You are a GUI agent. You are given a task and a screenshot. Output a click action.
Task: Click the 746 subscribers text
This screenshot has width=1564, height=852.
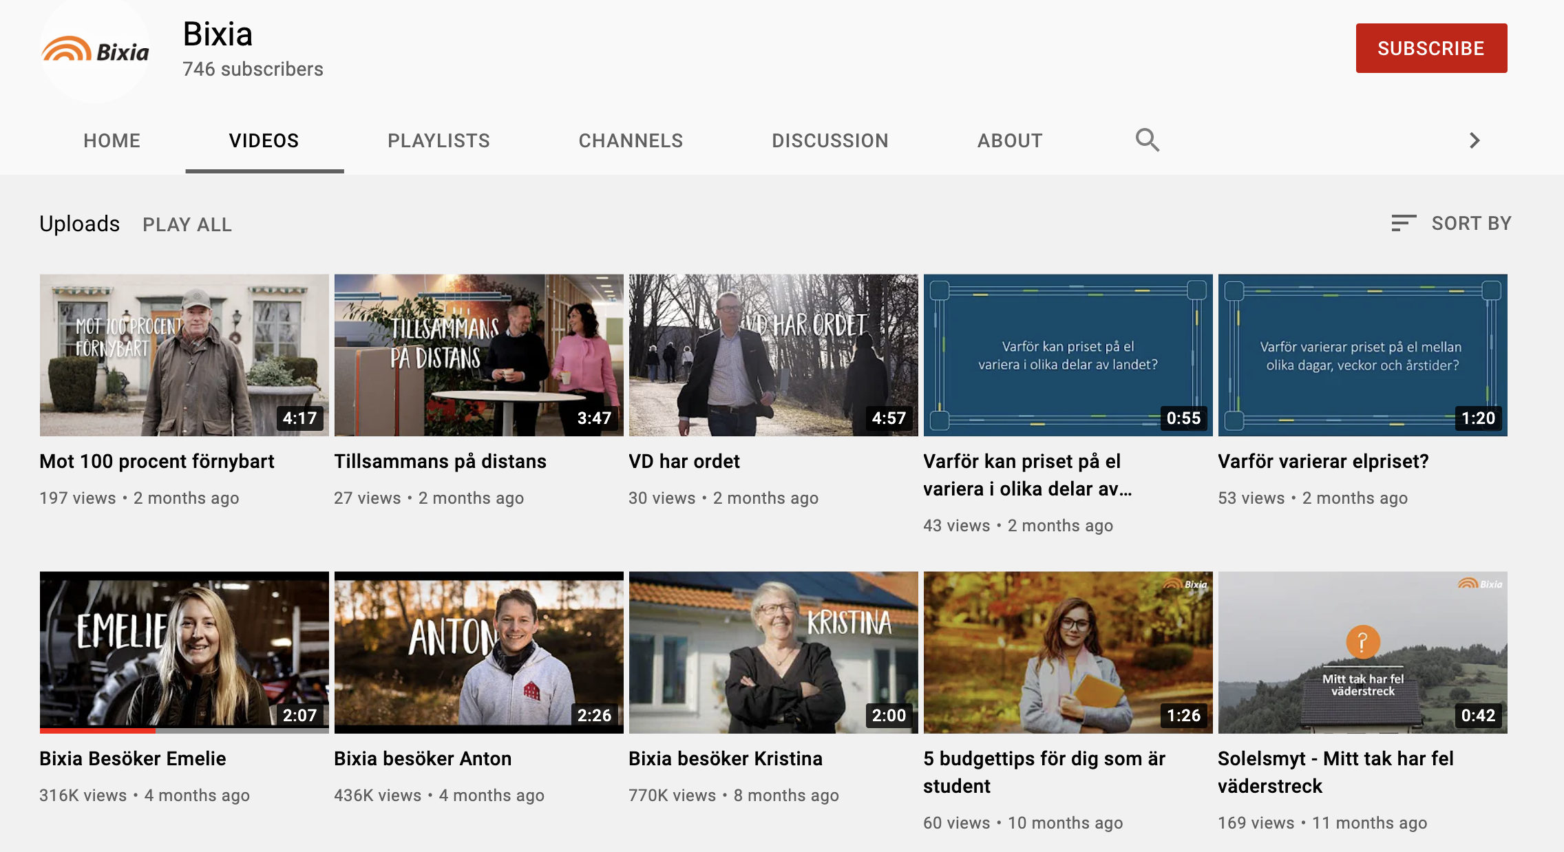pyautogui.click(x=253, y=69)
